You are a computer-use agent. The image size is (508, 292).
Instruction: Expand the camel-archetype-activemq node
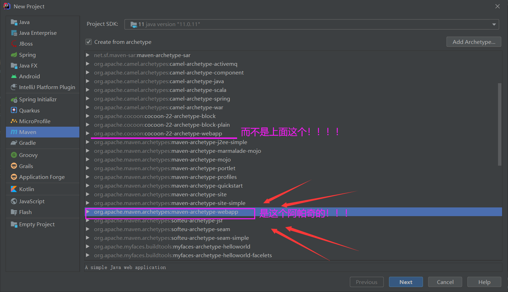pyautogui.click(x=88, y=64)
